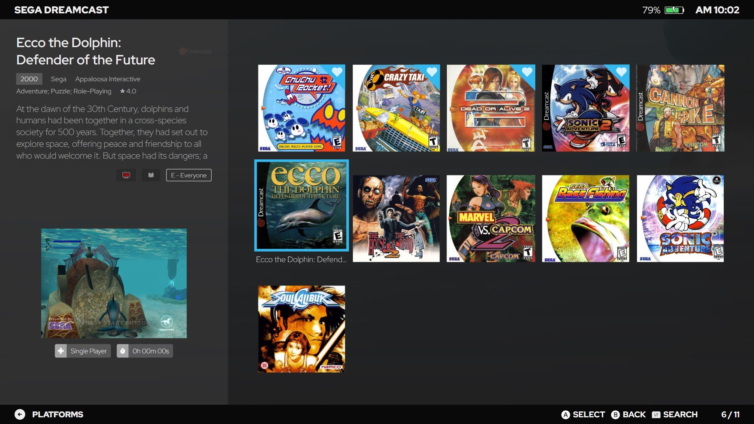Click the 0h 00m 00s play time
Image resolution: width=754 pixels, height=424 pixels.
[151, 351]
